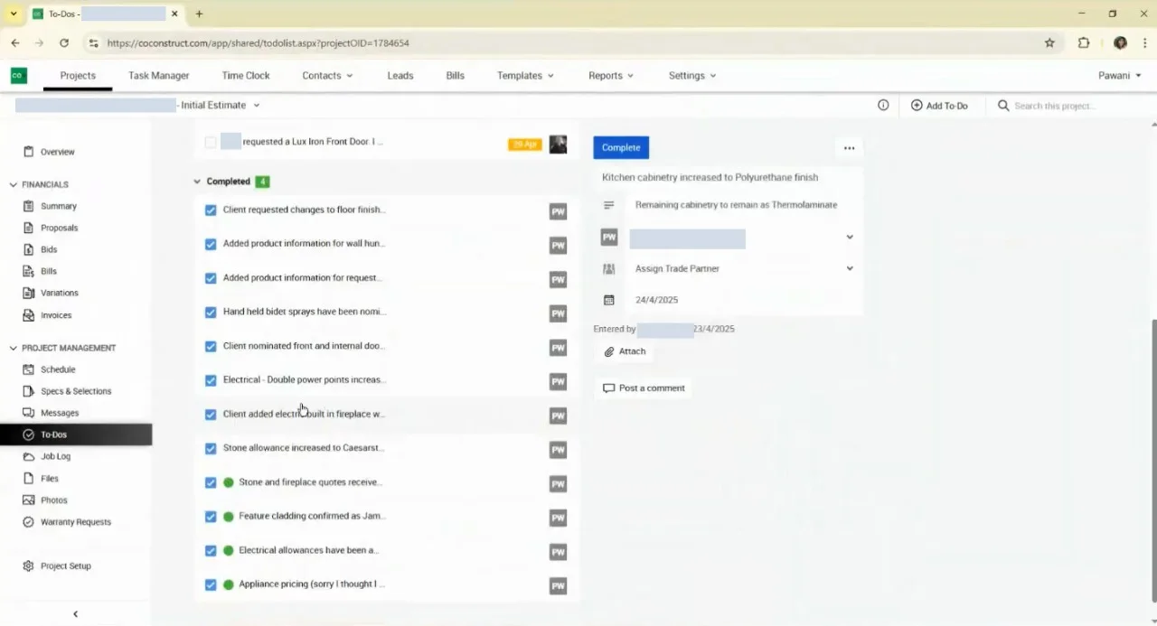
Task: Click the blue Complete button
Action: [621, 147]
